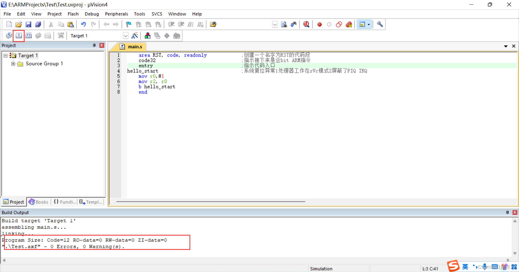
Task: Open Find in Files
Action: pos(213,25)
